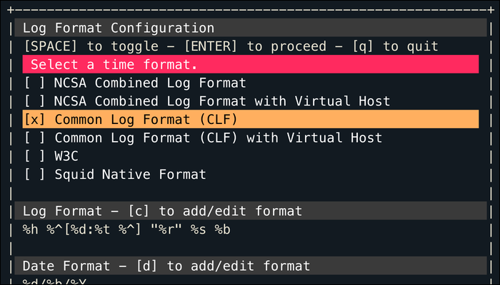Click the red 'Select a time format.' message
The width and height of the screenshot is (500, 285).
pyautogui.click(x=114, y=64)
